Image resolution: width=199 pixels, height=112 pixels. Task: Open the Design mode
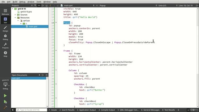(5, 29)
